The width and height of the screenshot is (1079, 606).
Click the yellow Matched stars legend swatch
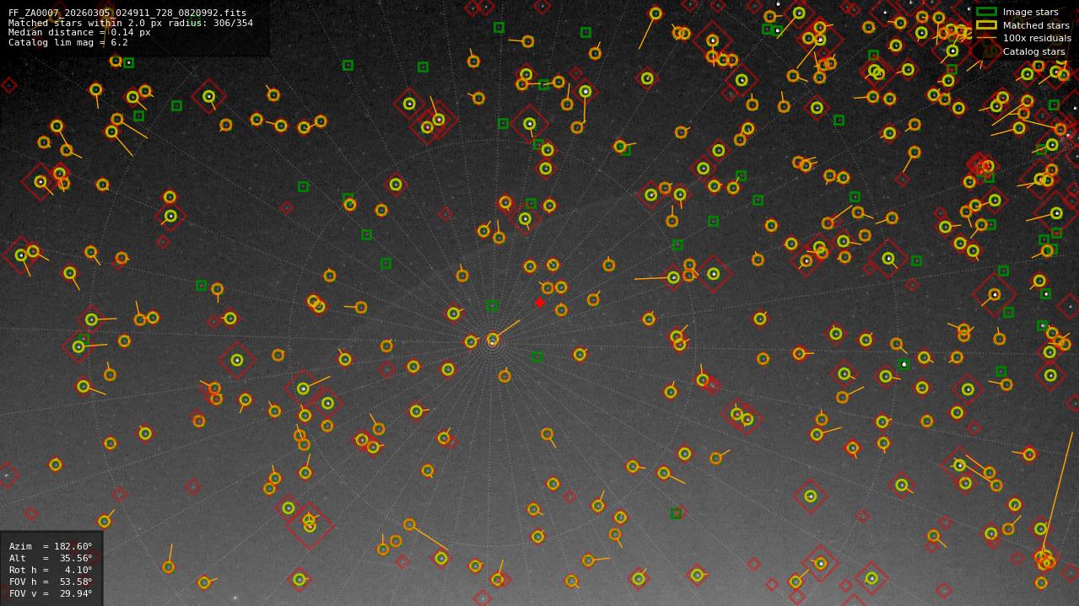(986, 25)
